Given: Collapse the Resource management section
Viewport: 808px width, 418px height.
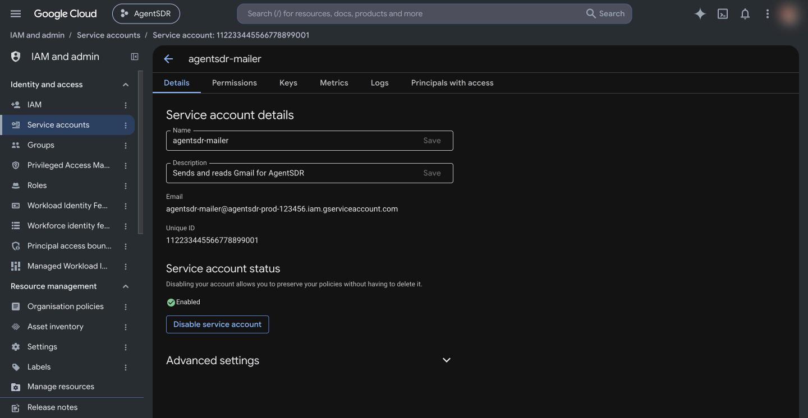Looking at the screenshot, I should (126, 286).
